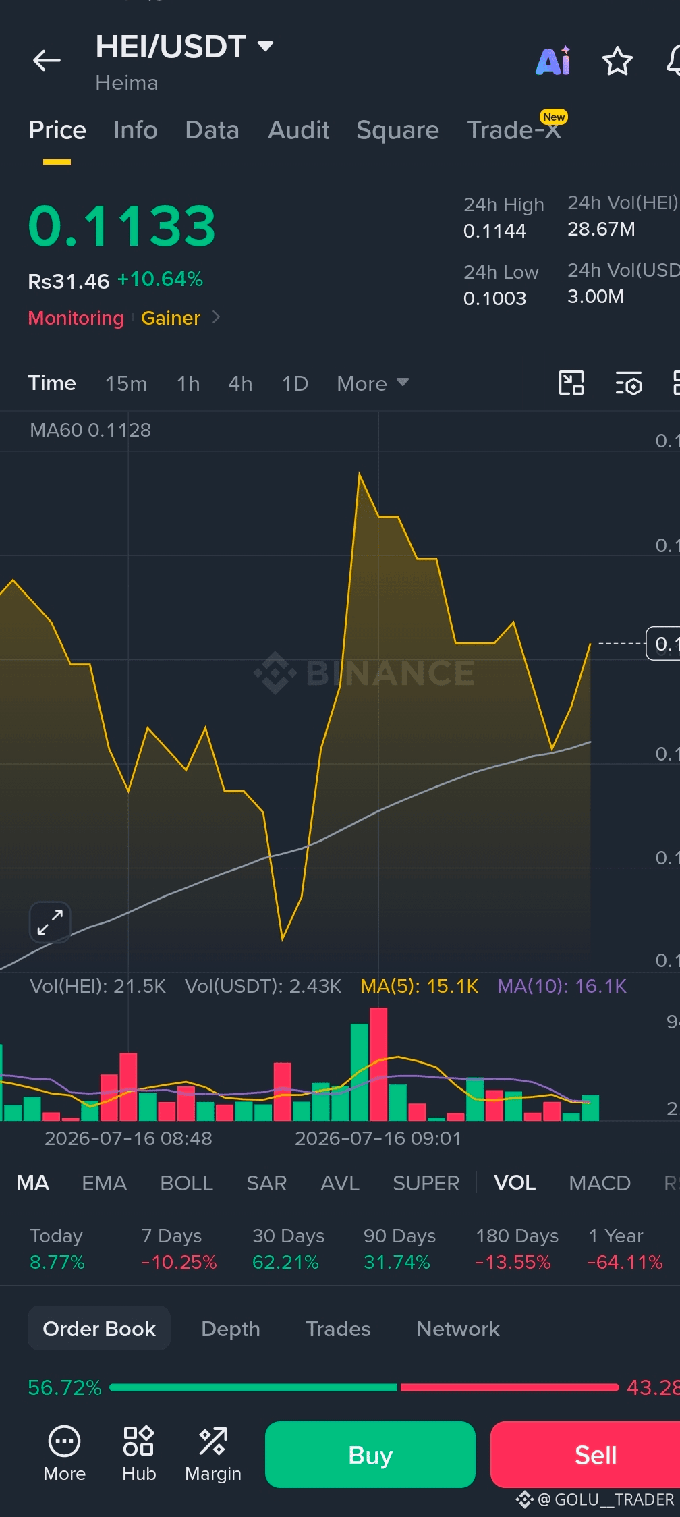Select the 1D interval
The width and height of the screenshot is (680, 1517).
point(295,383)
